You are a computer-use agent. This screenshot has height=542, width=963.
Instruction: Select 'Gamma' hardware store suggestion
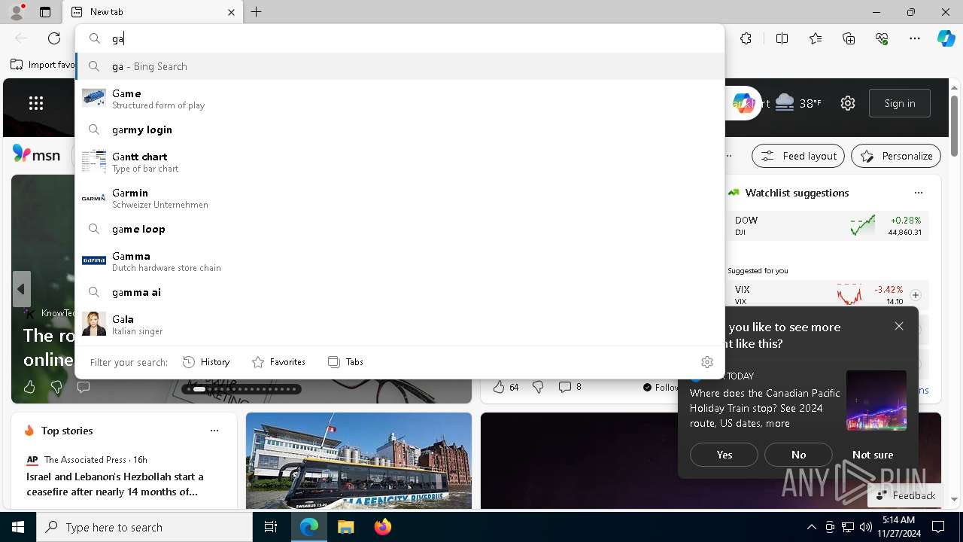[400, 261]
